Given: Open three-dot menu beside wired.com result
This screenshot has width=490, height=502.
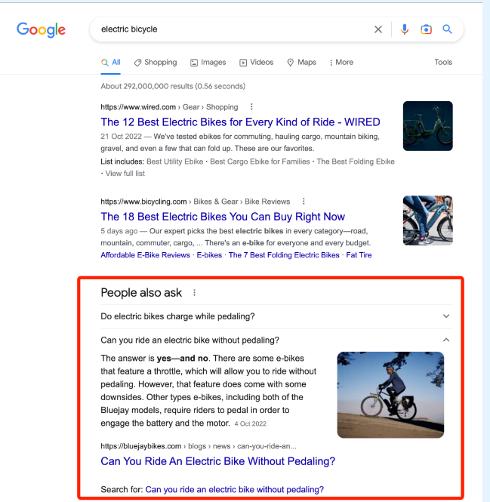Looking at the screenshot, I should click(251, 106).
